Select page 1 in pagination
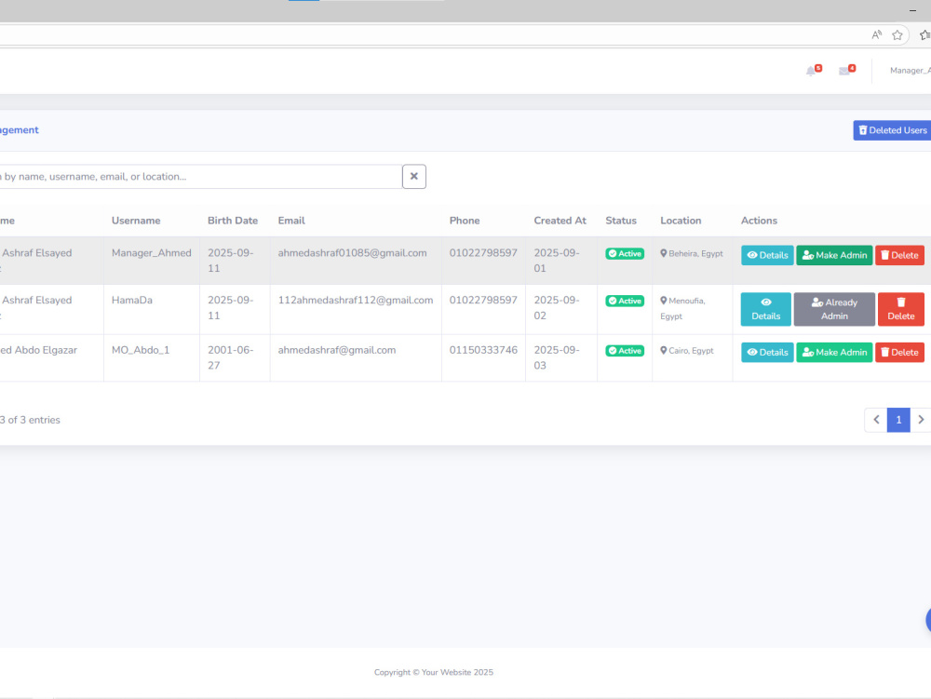 tap(898, 420)
